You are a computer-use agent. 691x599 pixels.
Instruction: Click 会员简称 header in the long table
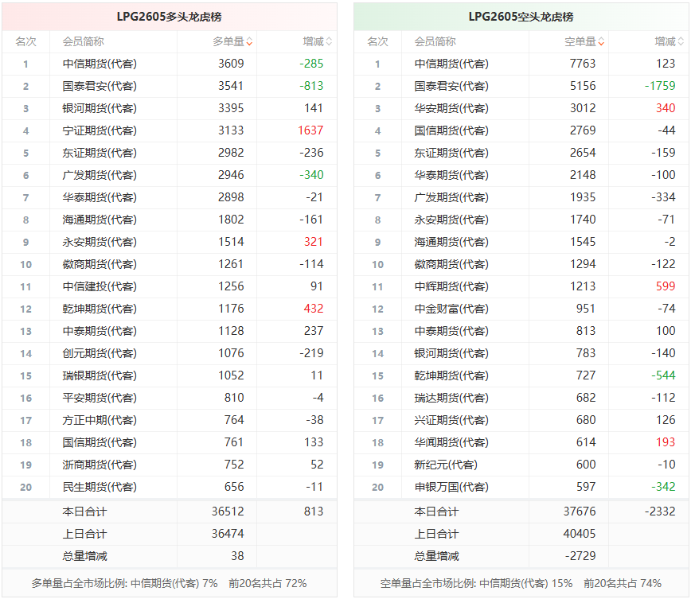[84, 42]
